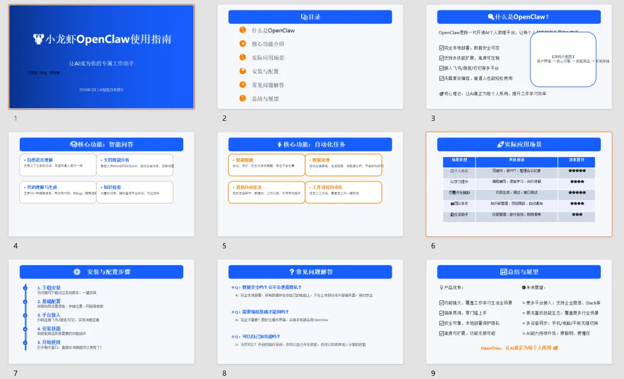The height and width of the screenshot is (379, 624).
Task: Click the gear icon before 安装与配置步骤
Action: tap(77, 272)
